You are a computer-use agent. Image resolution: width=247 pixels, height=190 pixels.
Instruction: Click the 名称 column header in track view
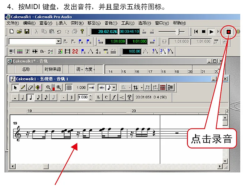(x=26, y=69)
